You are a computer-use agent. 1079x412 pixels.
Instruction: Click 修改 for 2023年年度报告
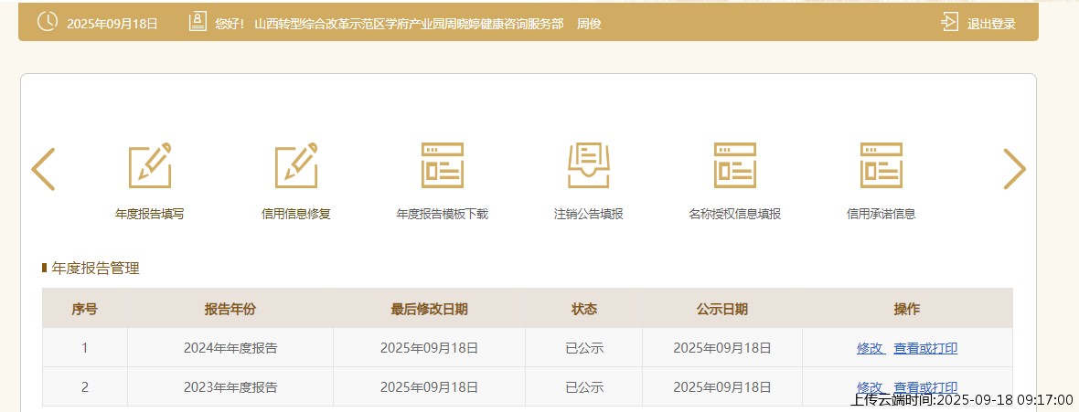coord(871,387)
